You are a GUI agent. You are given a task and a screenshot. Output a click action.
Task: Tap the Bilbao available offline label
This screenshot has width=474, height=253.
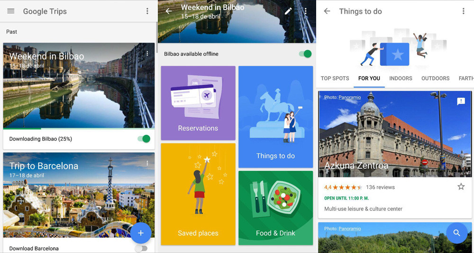[191, 54]
